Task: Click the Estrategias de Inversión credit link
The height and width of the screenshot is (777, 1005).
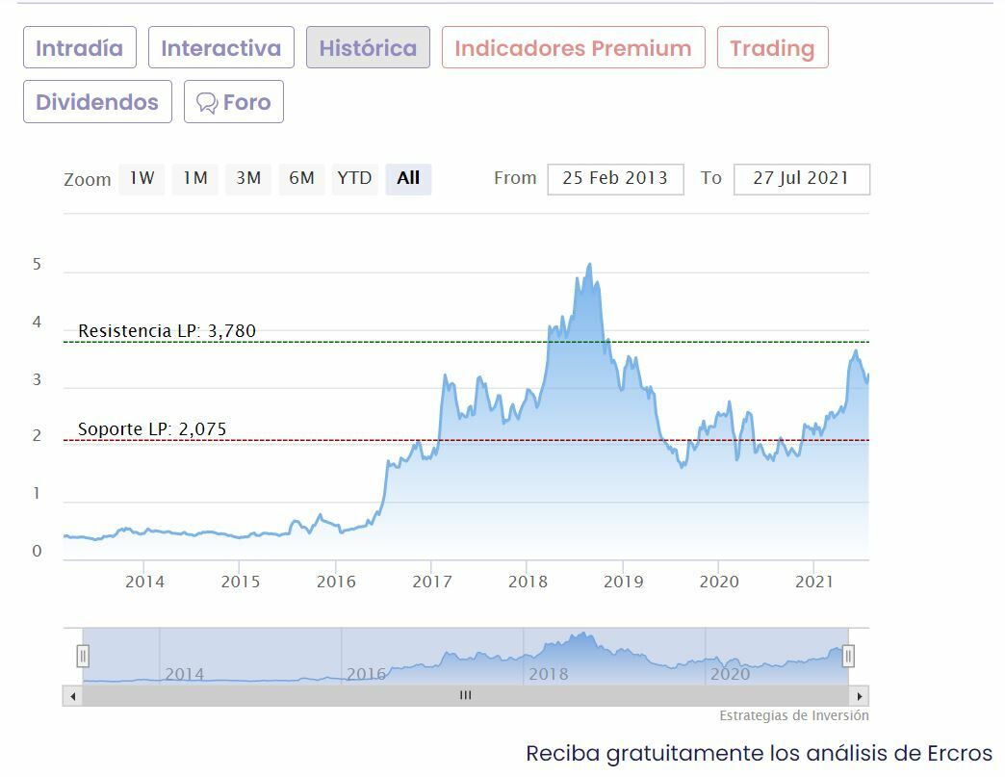Action: click(x=794, y=715)
